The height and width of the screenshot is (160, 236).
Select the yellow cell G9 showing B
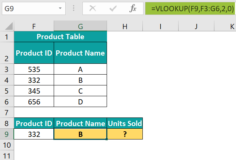[81, 134]
